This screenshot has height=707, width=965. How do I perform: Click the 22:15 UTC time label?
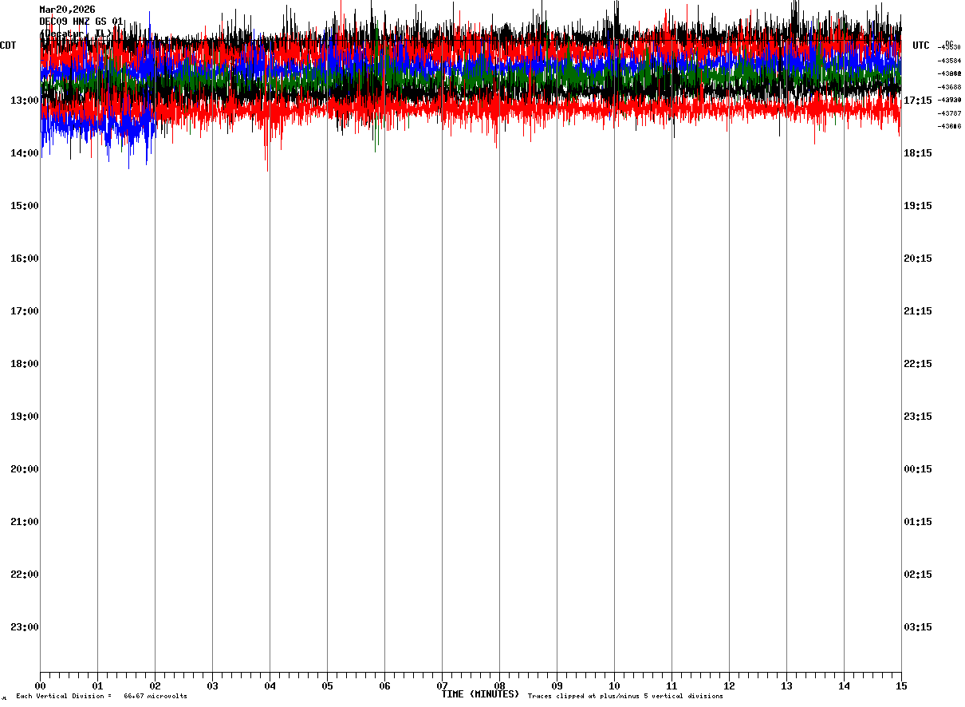point(918,364)
